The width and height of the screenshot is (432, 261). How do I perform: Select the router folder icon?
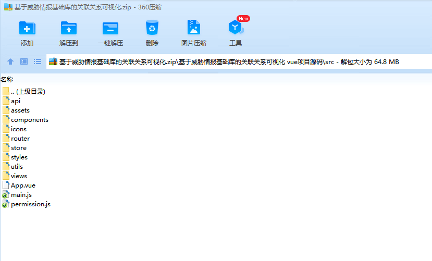pyautogui.click(x=6, y=138)
